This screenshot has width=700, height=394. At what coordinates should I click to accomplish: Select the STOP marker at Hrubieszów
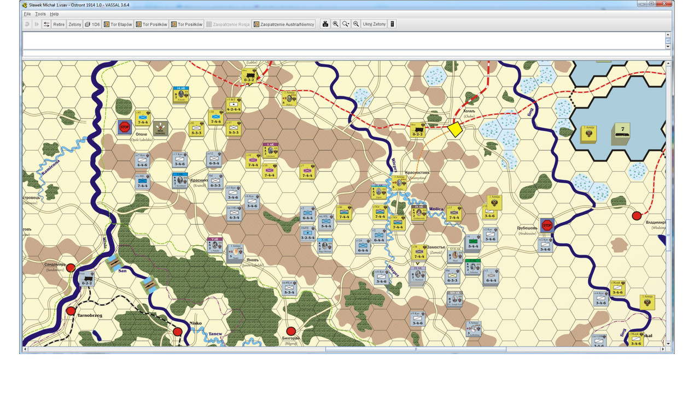547,225
